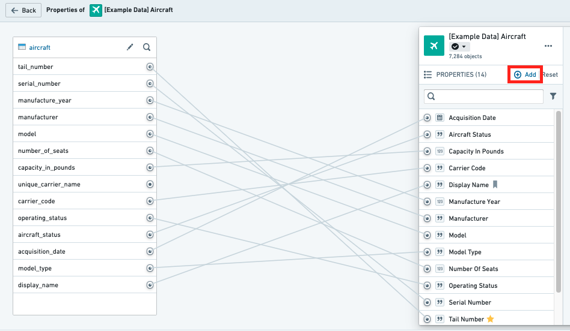570x331 pixels.
Task: Select the Manufacturer property
Action: coord(486,218)
